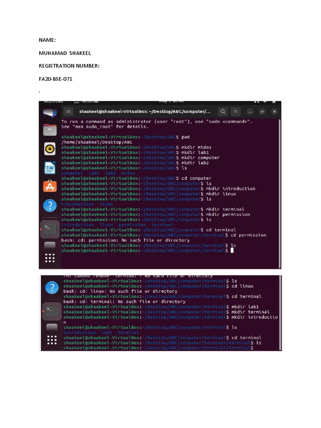Select the name "MUHAMAD SHAKEEL"
This screenshot has width=321, height=428.
point(65,53)
